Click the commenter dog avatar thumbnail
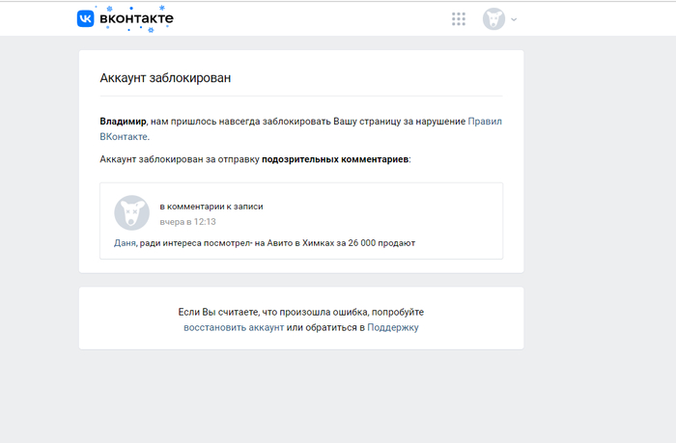 coord(131,213)
